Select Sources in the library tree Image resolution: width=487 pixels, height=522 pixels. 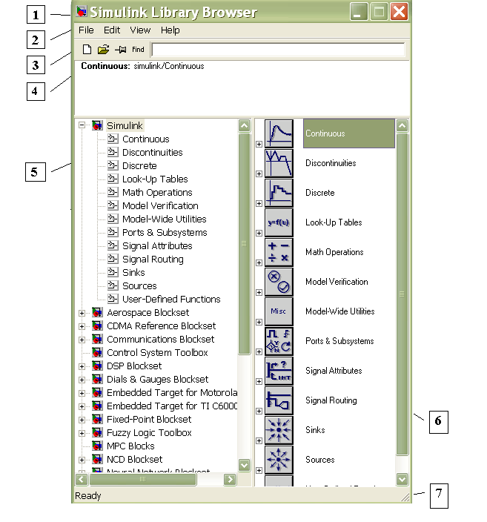[x=139, y=285]
